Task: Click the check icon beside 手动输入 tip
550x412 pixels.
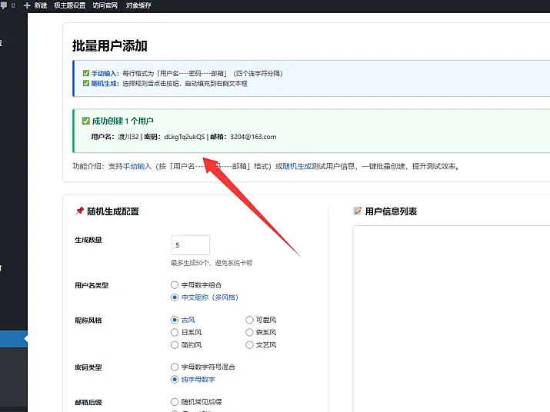Action: coord(86,73)
